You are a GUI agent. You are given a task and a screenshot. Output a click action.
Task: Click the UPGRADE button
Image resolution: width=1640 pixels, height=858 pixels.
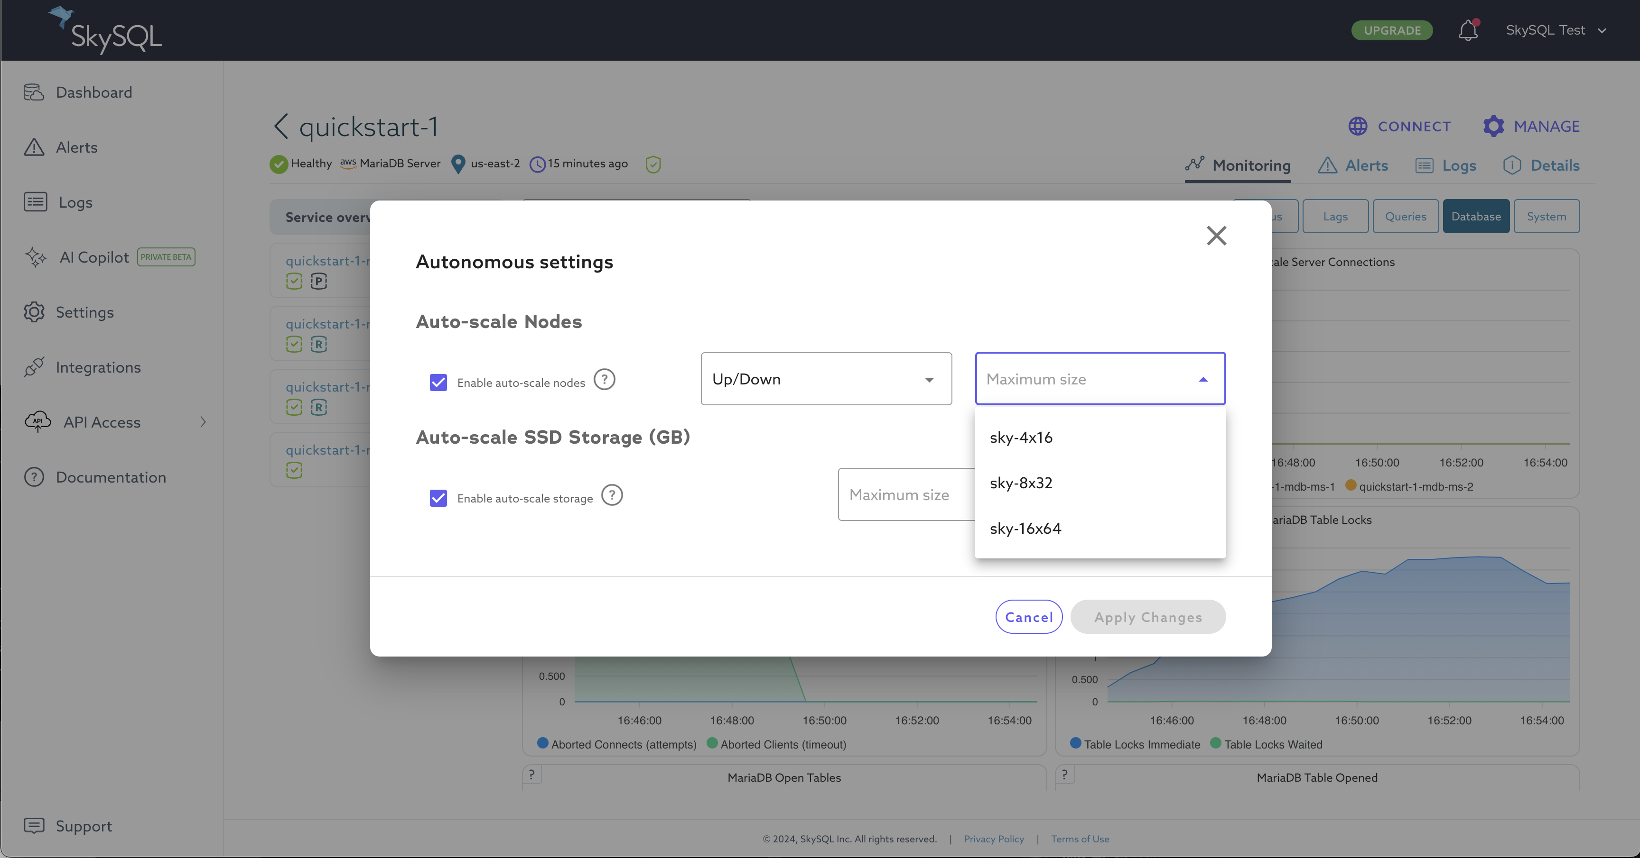pos(1392,30)
